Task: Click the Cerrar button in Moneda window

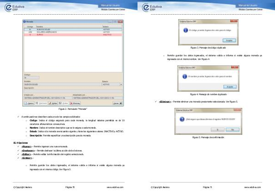Action: coord(117,104)
